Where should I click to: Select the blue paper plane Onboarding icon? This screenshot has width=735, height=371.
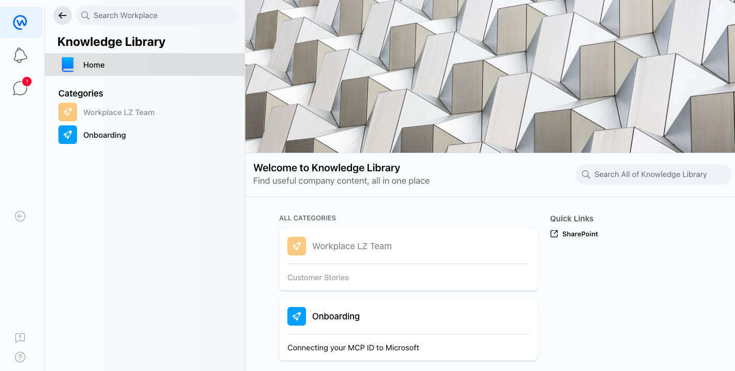(x=68, y=135)
